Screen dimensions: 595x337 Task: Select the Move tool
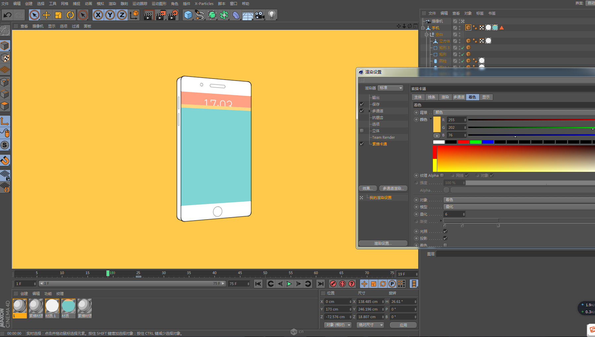pos(46,15)
